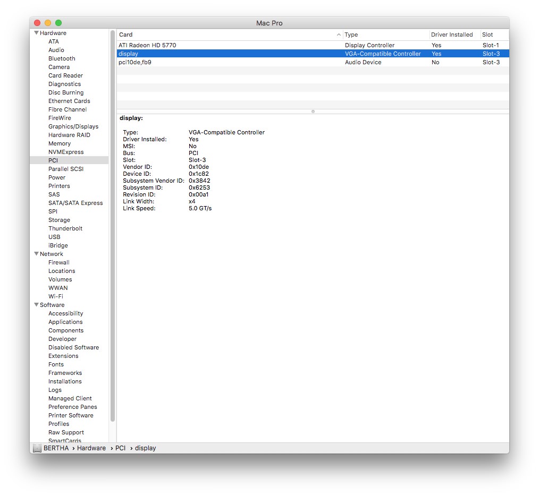The width and height of the screenshot is (539, 496).
Task: Open Components in the sidebar
Action: pyautogui.click(x=66, y=330)
